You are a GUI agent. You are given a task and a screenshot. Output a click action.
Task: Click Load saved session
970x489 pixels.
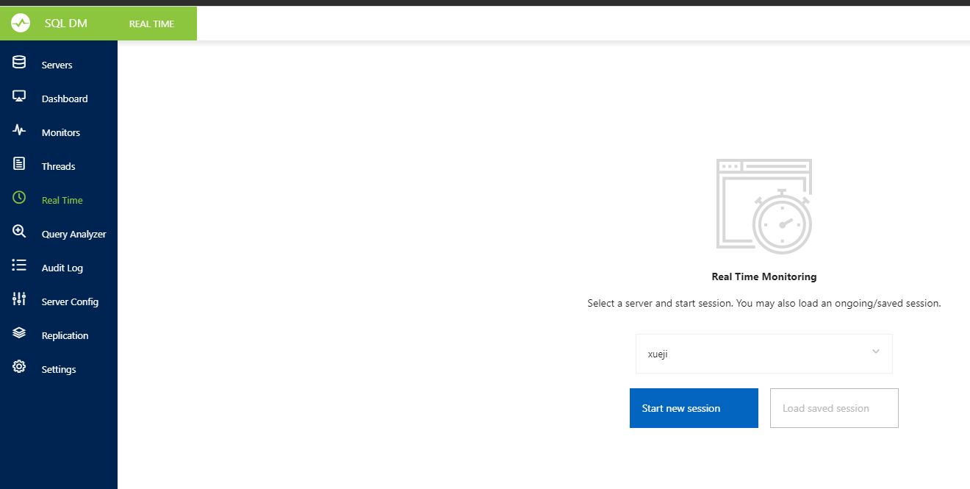pyautogui.click(x=833, y=407)
